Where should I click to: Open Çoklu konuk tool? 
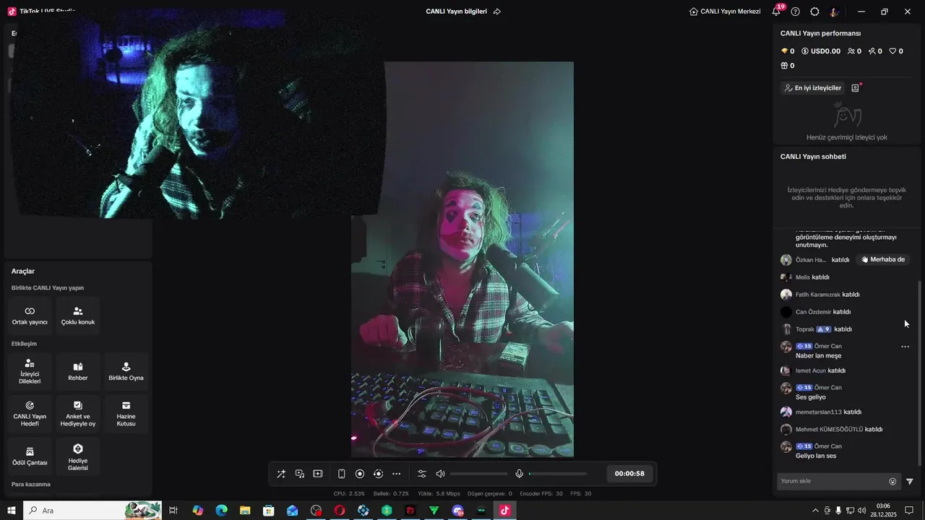pyautogui.click(x=78, y=316)
